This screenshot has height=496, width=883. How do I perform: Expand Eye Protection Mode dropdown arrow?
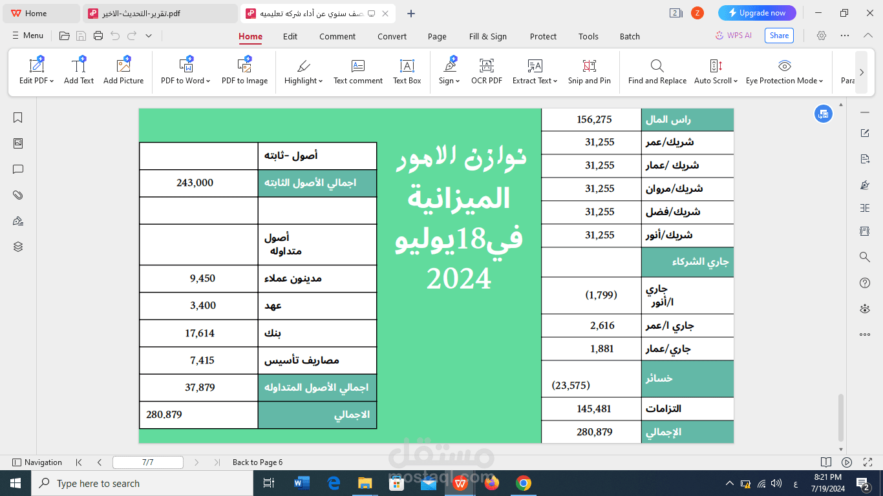tap(821, 81)
